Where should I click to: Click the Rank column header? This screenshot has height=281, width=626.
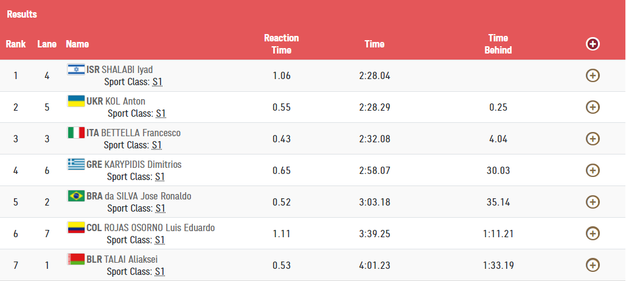coord(16,44)
